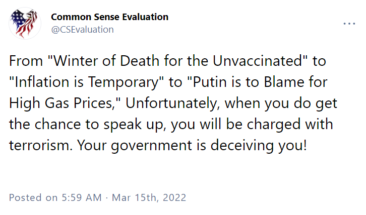The image size is (366, 215).
Task: Click the word "Putin" in the tweet
Action: click(x=210, y=82)
